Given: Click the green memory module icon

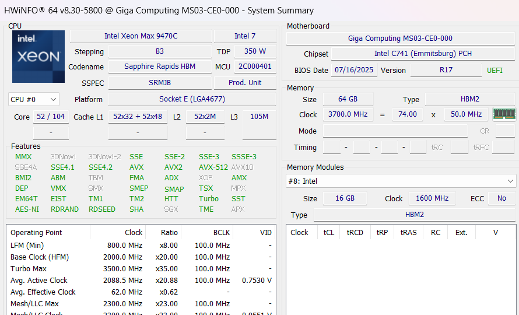Looking at the screenshot, I should [x=504, y=114].
